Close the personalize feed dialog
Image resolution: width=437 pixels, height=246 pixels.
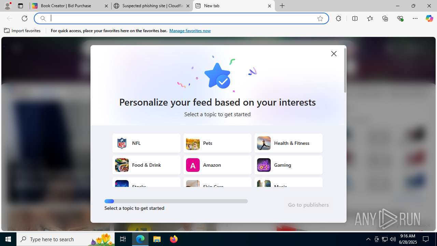click(334, 54)
